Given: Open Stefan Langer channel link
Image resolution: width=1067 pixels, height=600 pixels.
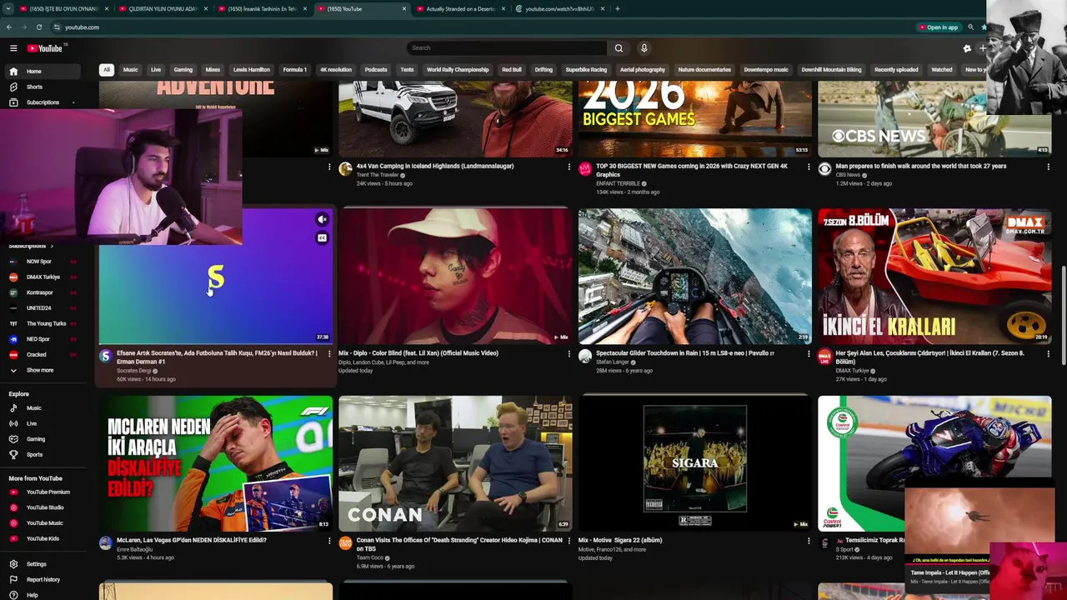Looking at the screenshot, I should (613, 362).
